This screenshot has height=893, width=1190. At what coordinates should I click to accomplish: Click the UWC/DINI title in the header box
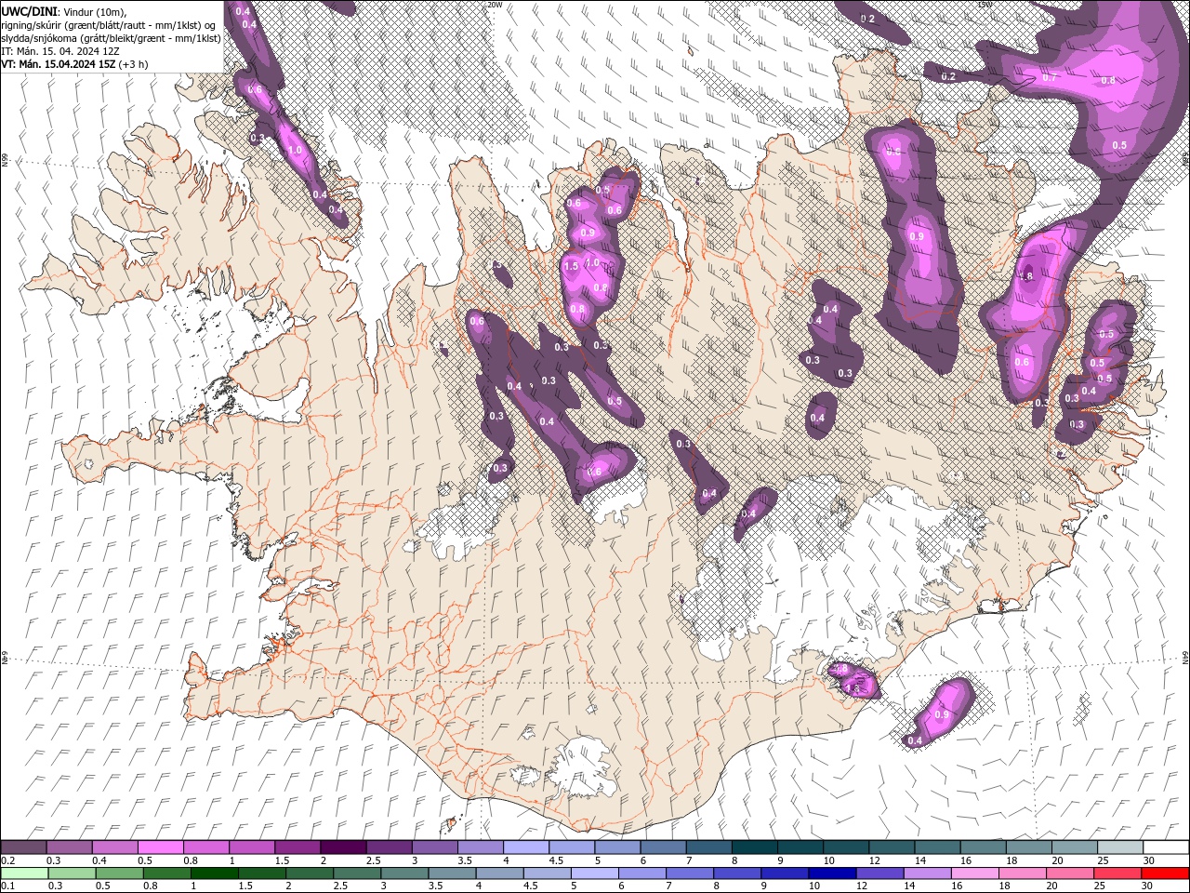[x=30, y=10]
